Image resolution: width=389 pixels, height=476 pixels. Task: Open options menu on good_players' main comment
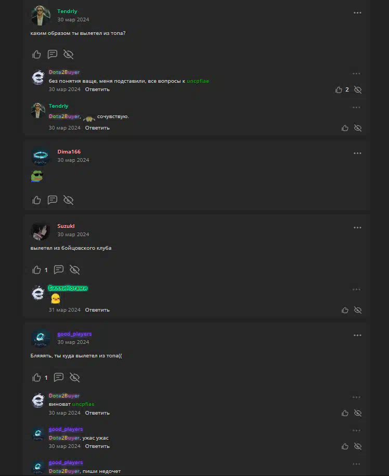tap(357, 336)
